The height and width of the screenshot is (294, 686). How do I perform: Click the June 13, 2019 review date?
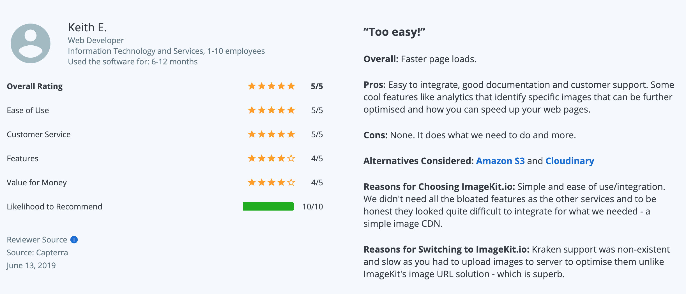pos(31,265)
